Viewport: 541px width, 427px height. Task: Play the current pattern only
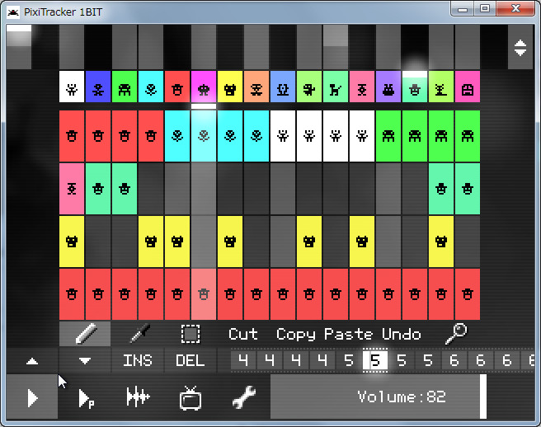pyautogui.click(x=86, y=399)
